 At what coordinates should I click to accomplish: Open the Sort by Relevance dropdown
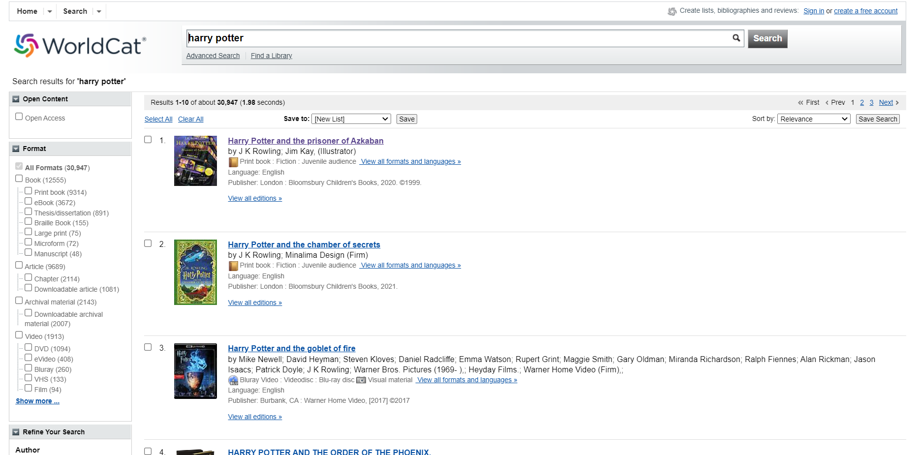814,119
